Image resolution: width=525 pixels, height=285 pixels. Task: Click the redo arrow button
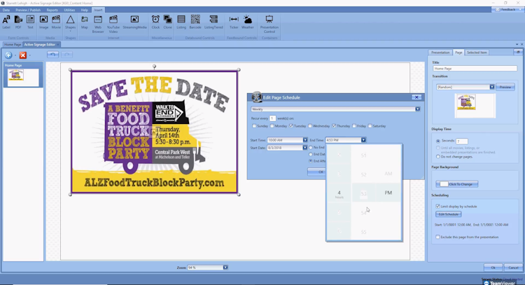(67, 55)
